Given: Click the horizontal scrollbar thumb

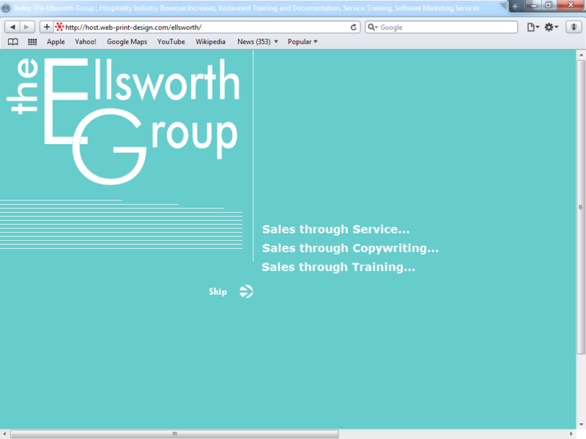Looking at the screenshot, I should coord(174,434).
